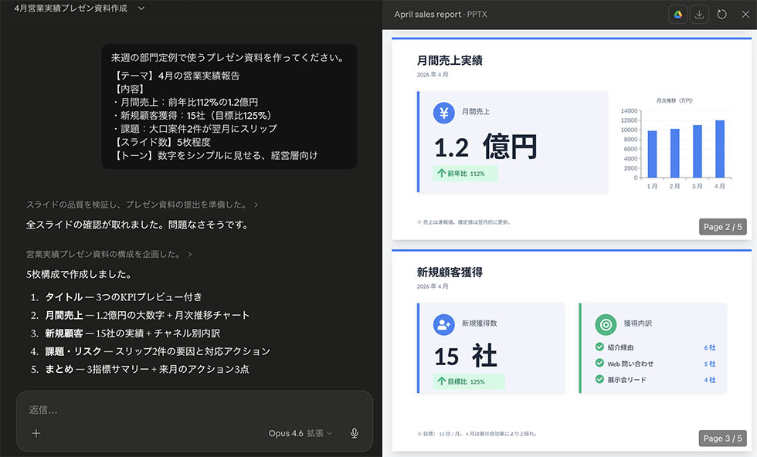Viewport: 757px width, 457px height.
Task: Click the add-user icon on 新規獲得数 card
Action: coord(443,325)
